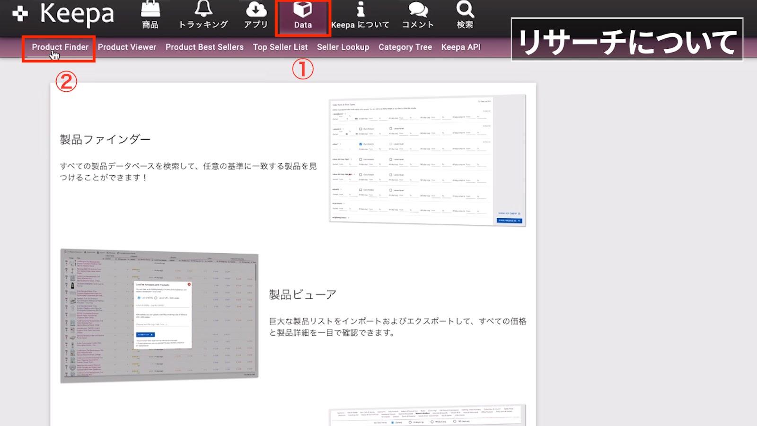Click the コメント speech bubbles icon

pos(418,9)
